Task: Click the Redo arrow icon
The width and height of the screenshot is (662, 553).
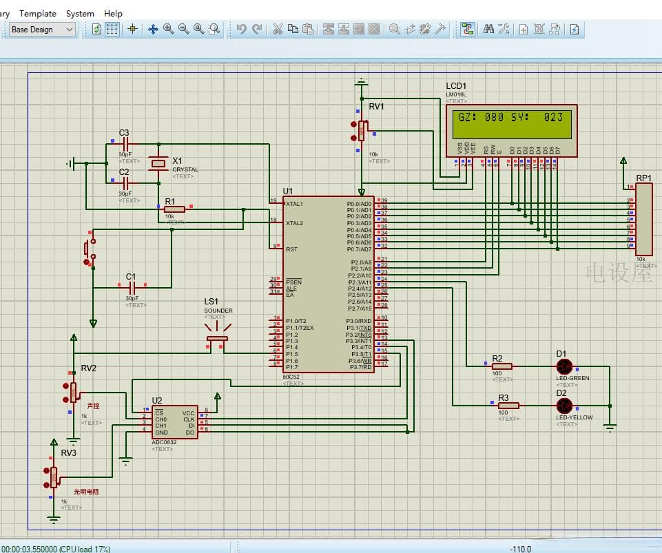Action: [x=257, y=29]
